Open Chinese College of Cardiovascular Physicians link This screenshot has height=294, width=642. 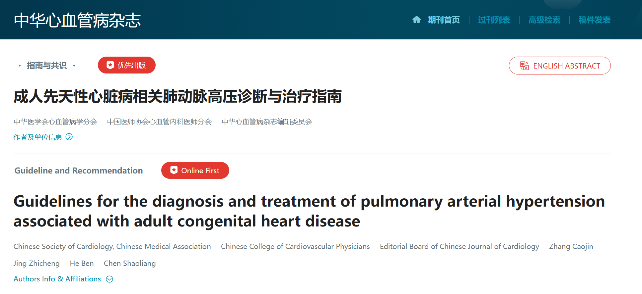tap(295, 246)
